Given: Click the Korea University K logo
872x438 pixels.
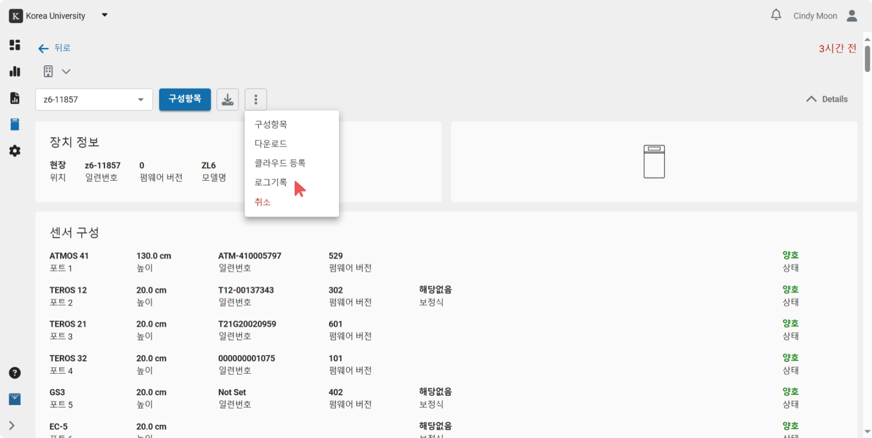Looking at the screenshot, I should [x=16, y=16].
